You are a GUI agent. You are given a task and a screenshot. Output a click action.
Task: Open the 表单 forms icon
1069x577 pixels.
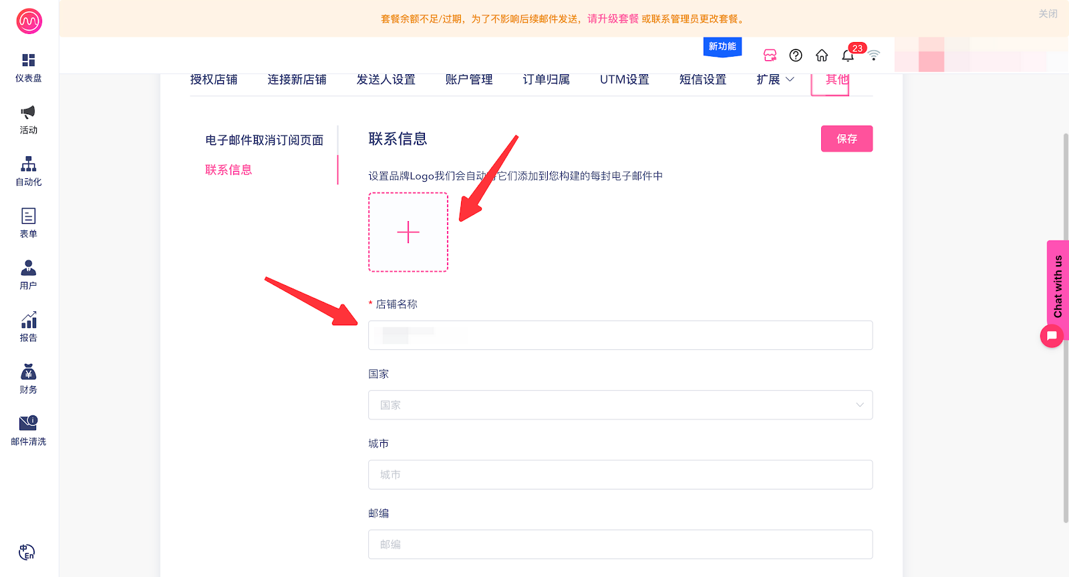pyautogui.click(x=28, y=216)
